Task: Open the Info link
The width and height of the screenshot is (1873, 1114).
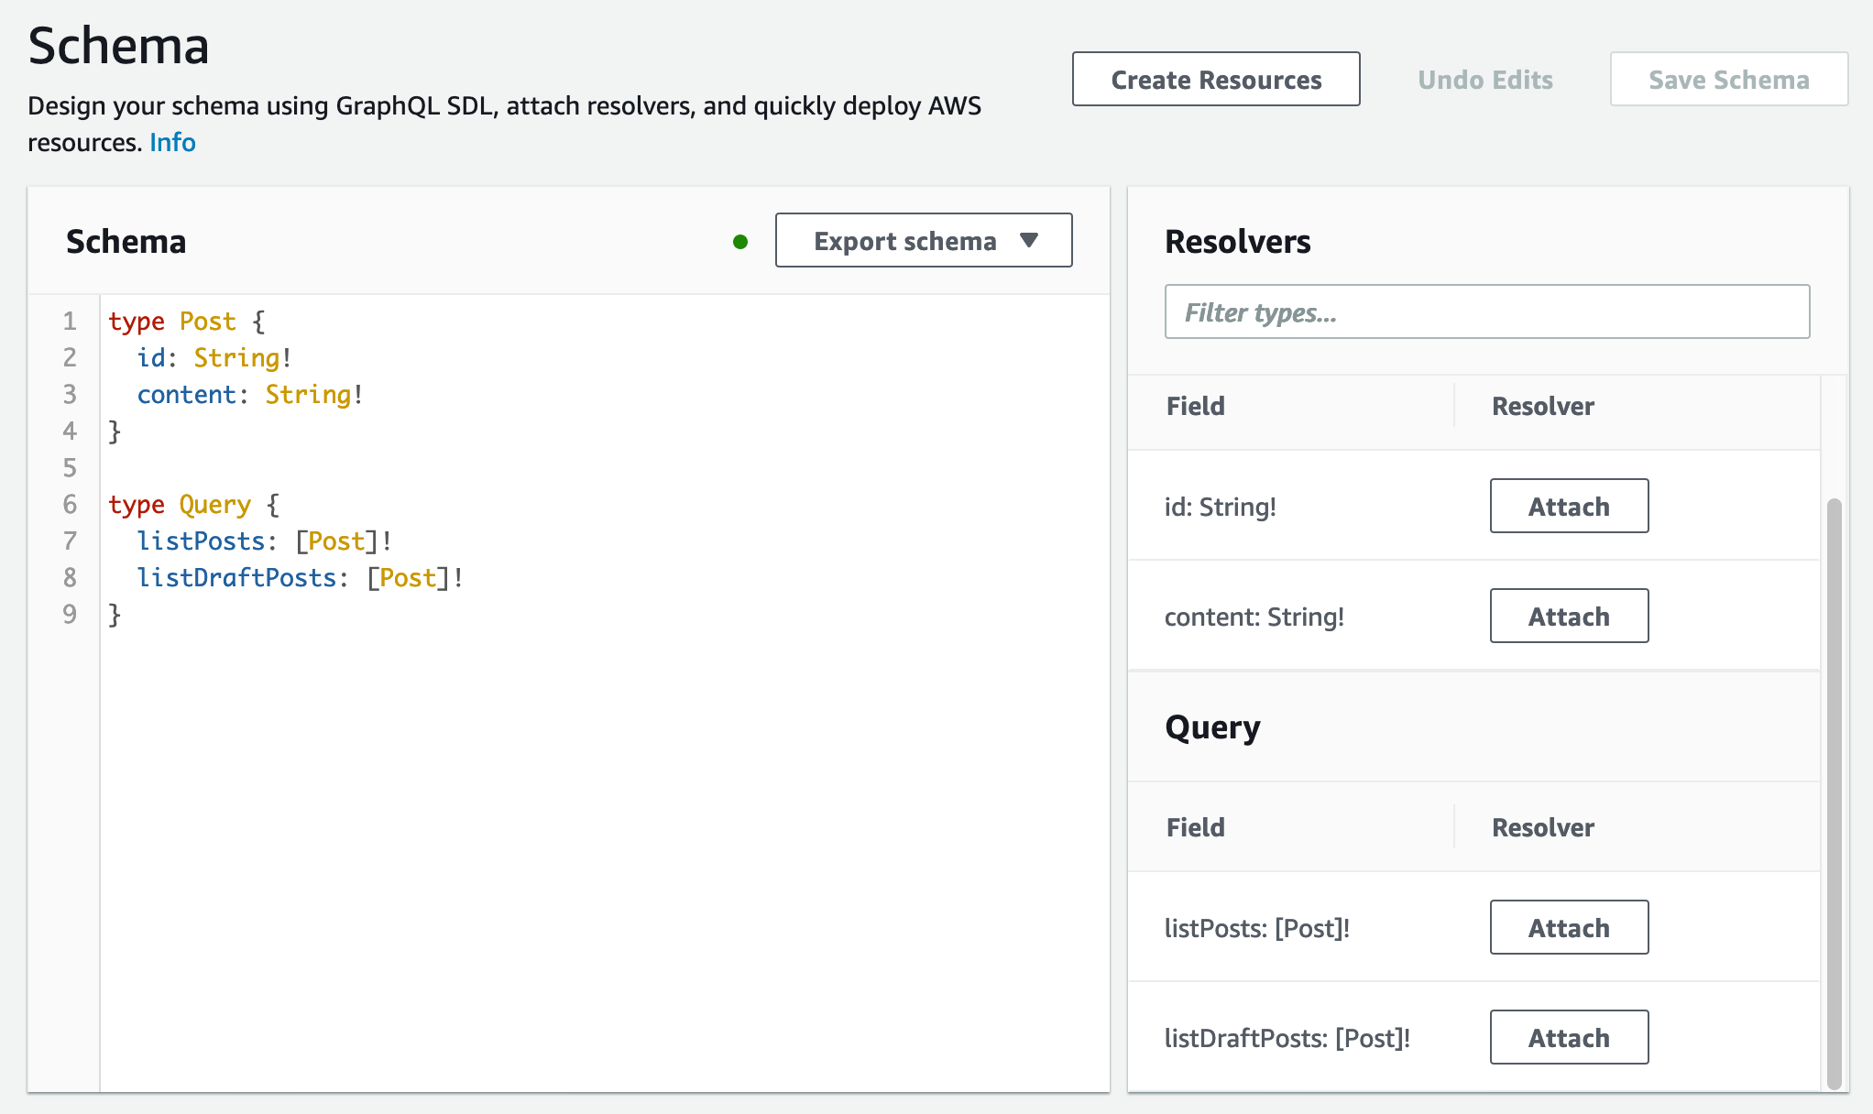Action: 172,143
